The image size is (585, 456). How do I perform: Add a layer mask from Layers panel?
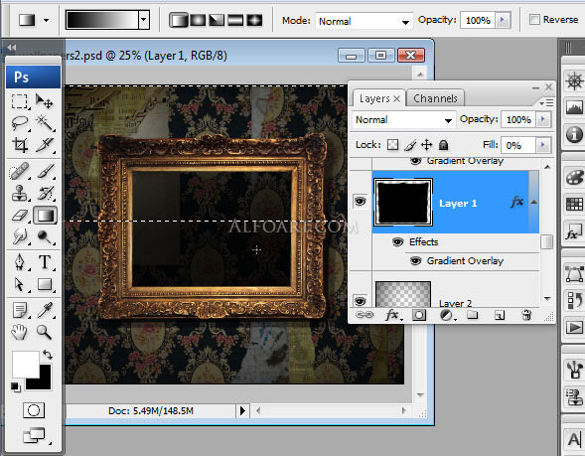419,315
